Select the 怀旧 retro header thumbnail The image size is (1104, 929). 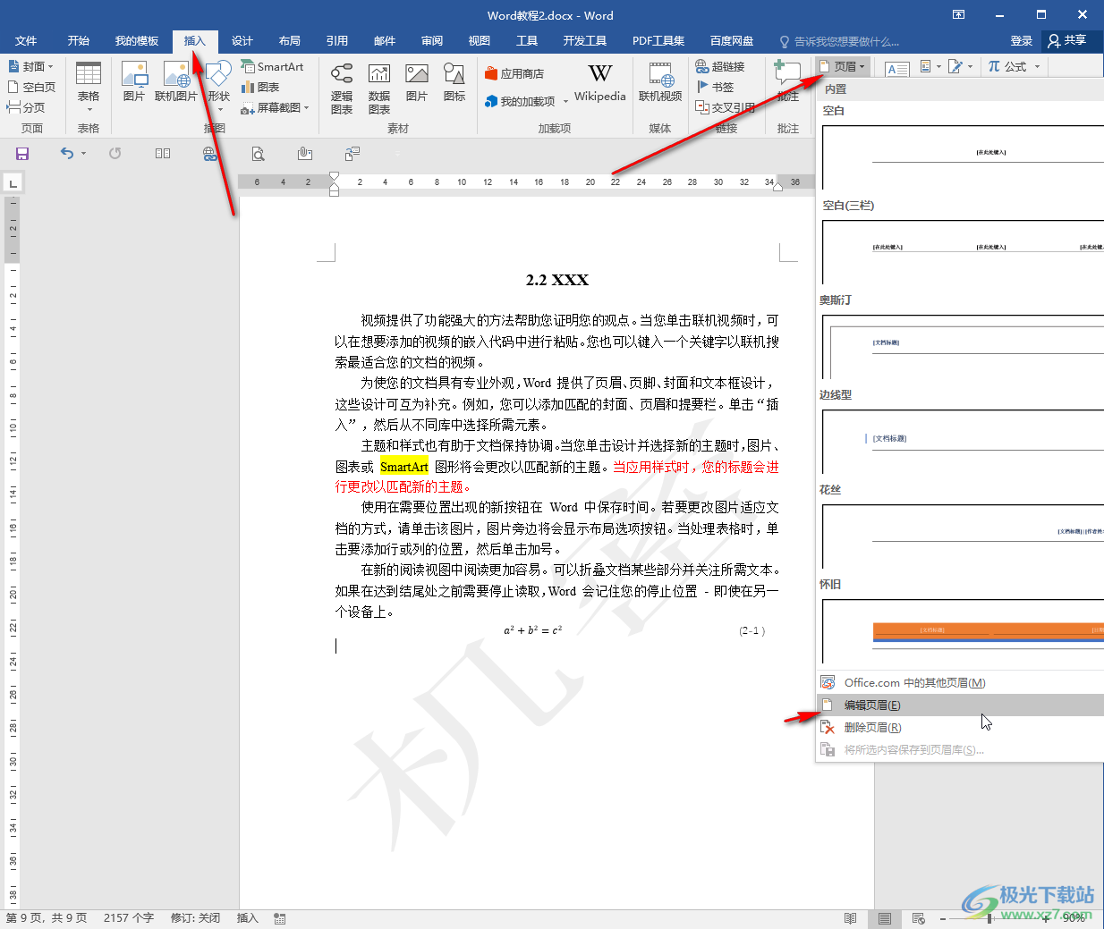pos(963,630)
